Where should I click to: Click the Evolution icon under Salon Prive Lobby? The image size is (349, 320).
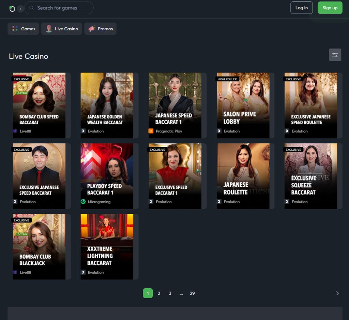point(219,131)
